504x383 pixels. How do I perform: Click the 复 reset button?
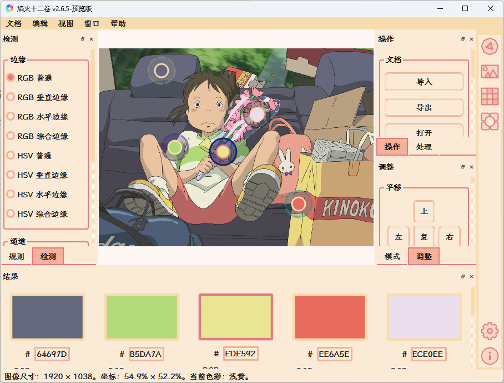click(x=424, y=237)
